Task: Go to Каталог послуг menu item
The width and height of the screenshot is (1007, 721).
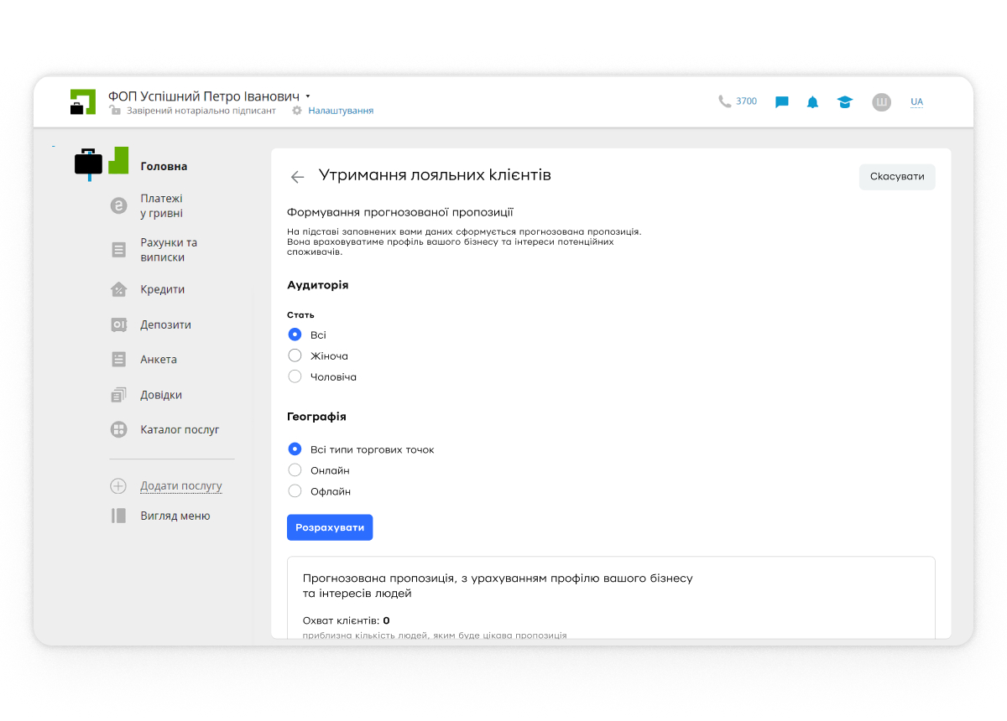Action: pos(180,429)
